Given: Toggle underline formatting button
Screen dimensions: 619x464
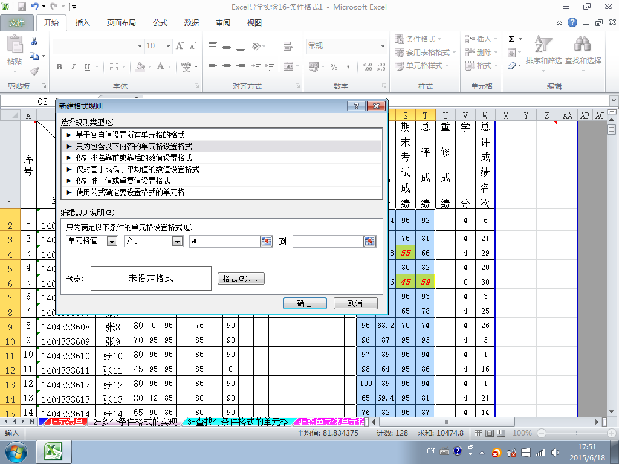Looking at the screenshot, I should click(87, 67).
